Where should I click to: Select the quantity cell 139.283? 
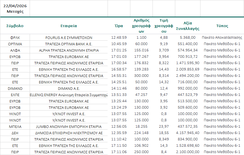pyautogui.click(x=141, y=69)
